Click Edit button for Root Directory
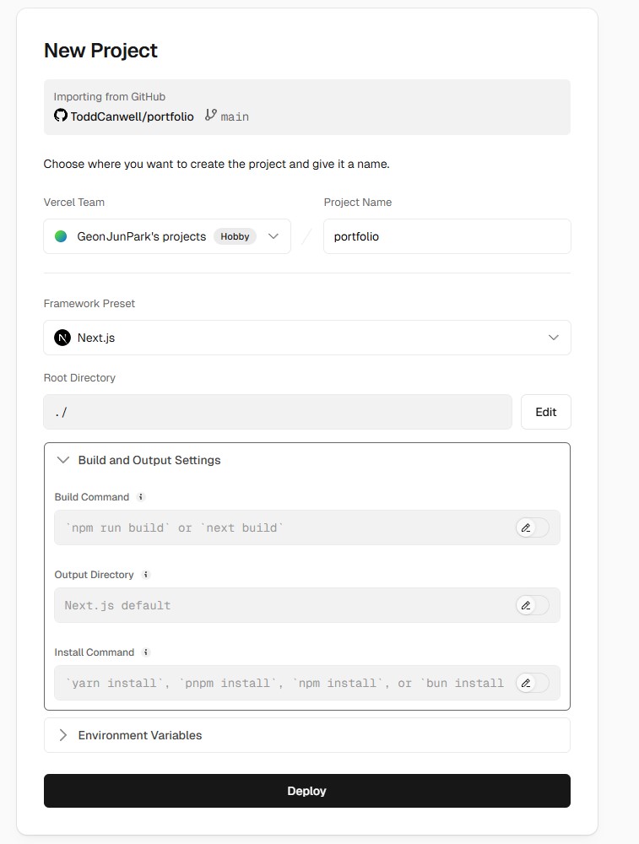 point(546,412)
